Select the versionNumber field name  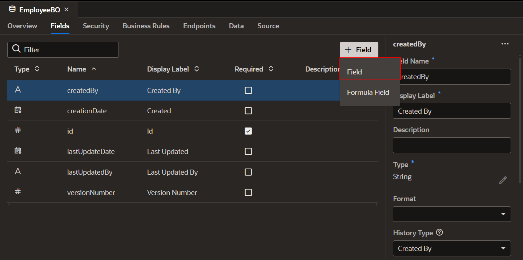91,192
